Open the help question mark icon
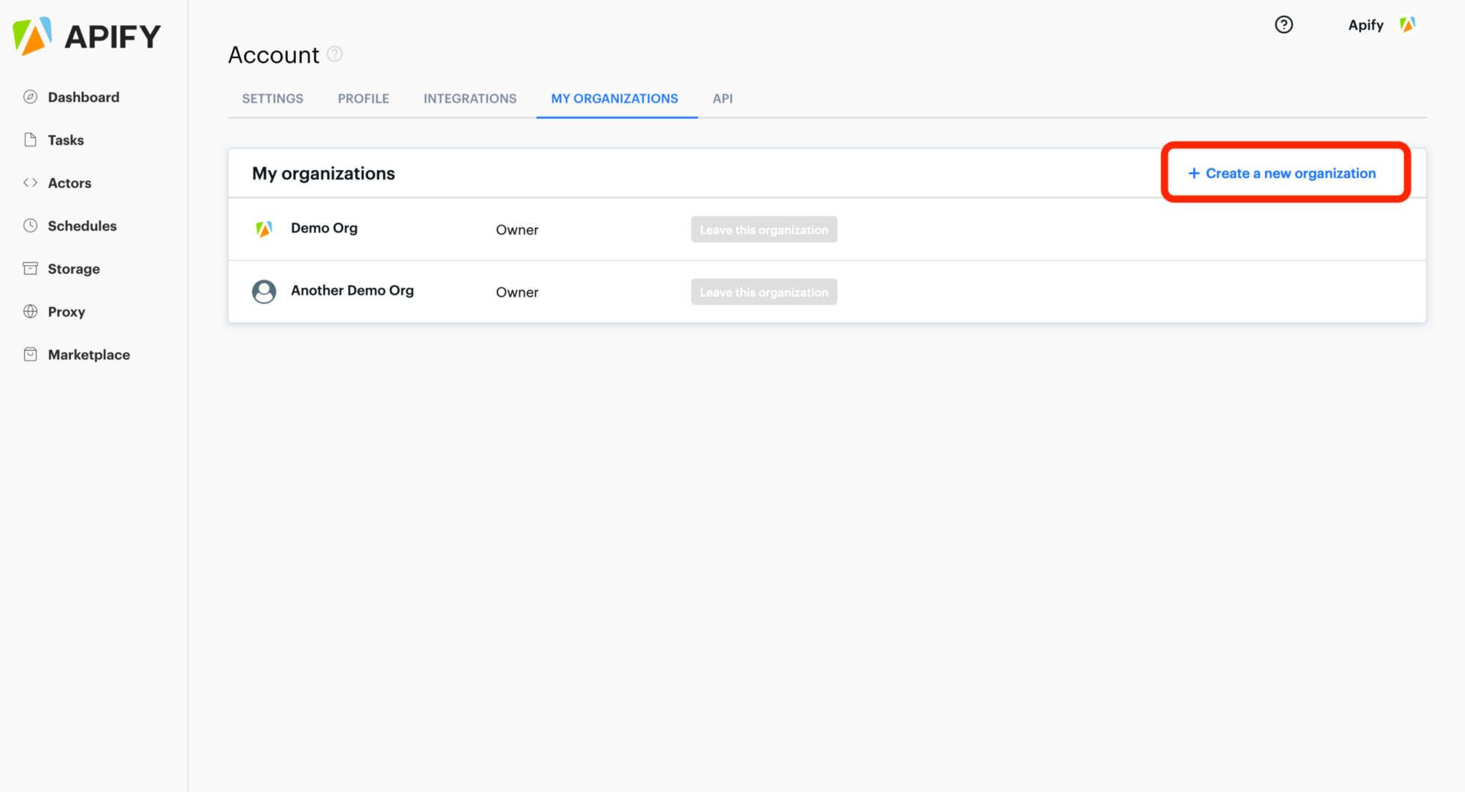Screen dimensions: 1465x792 pyautogui.click(x=1283, y=25)
